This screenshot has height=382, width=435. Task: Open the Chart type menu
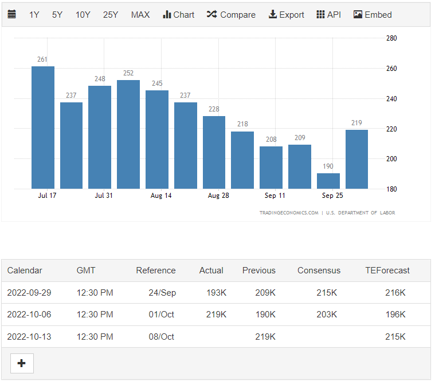178,15
